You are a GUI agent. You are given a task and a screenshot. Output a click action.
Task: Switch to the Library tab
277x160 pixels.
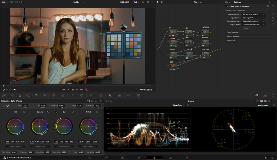tap(228, 2)
